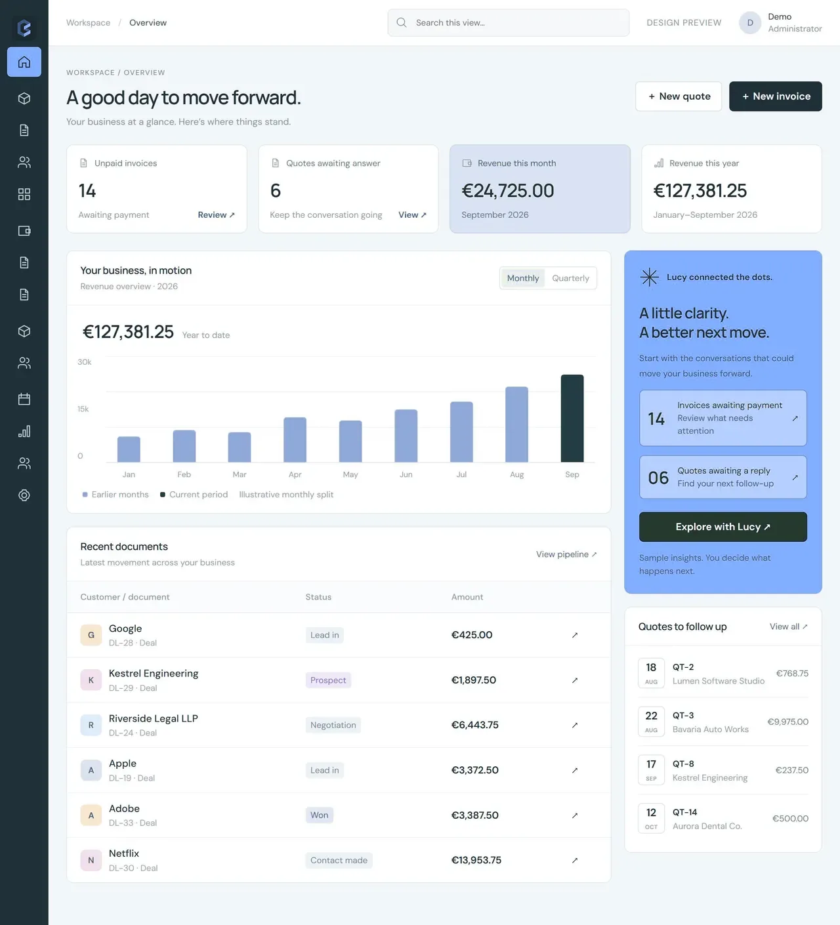
Task: Open the Quotes awaiting a reply Lucy card
Action: [x=723, y=477]
